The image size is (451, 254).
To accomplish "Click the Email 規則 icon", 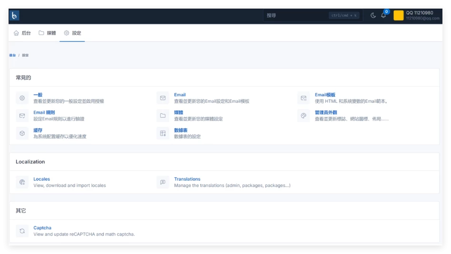I will 22,116.
